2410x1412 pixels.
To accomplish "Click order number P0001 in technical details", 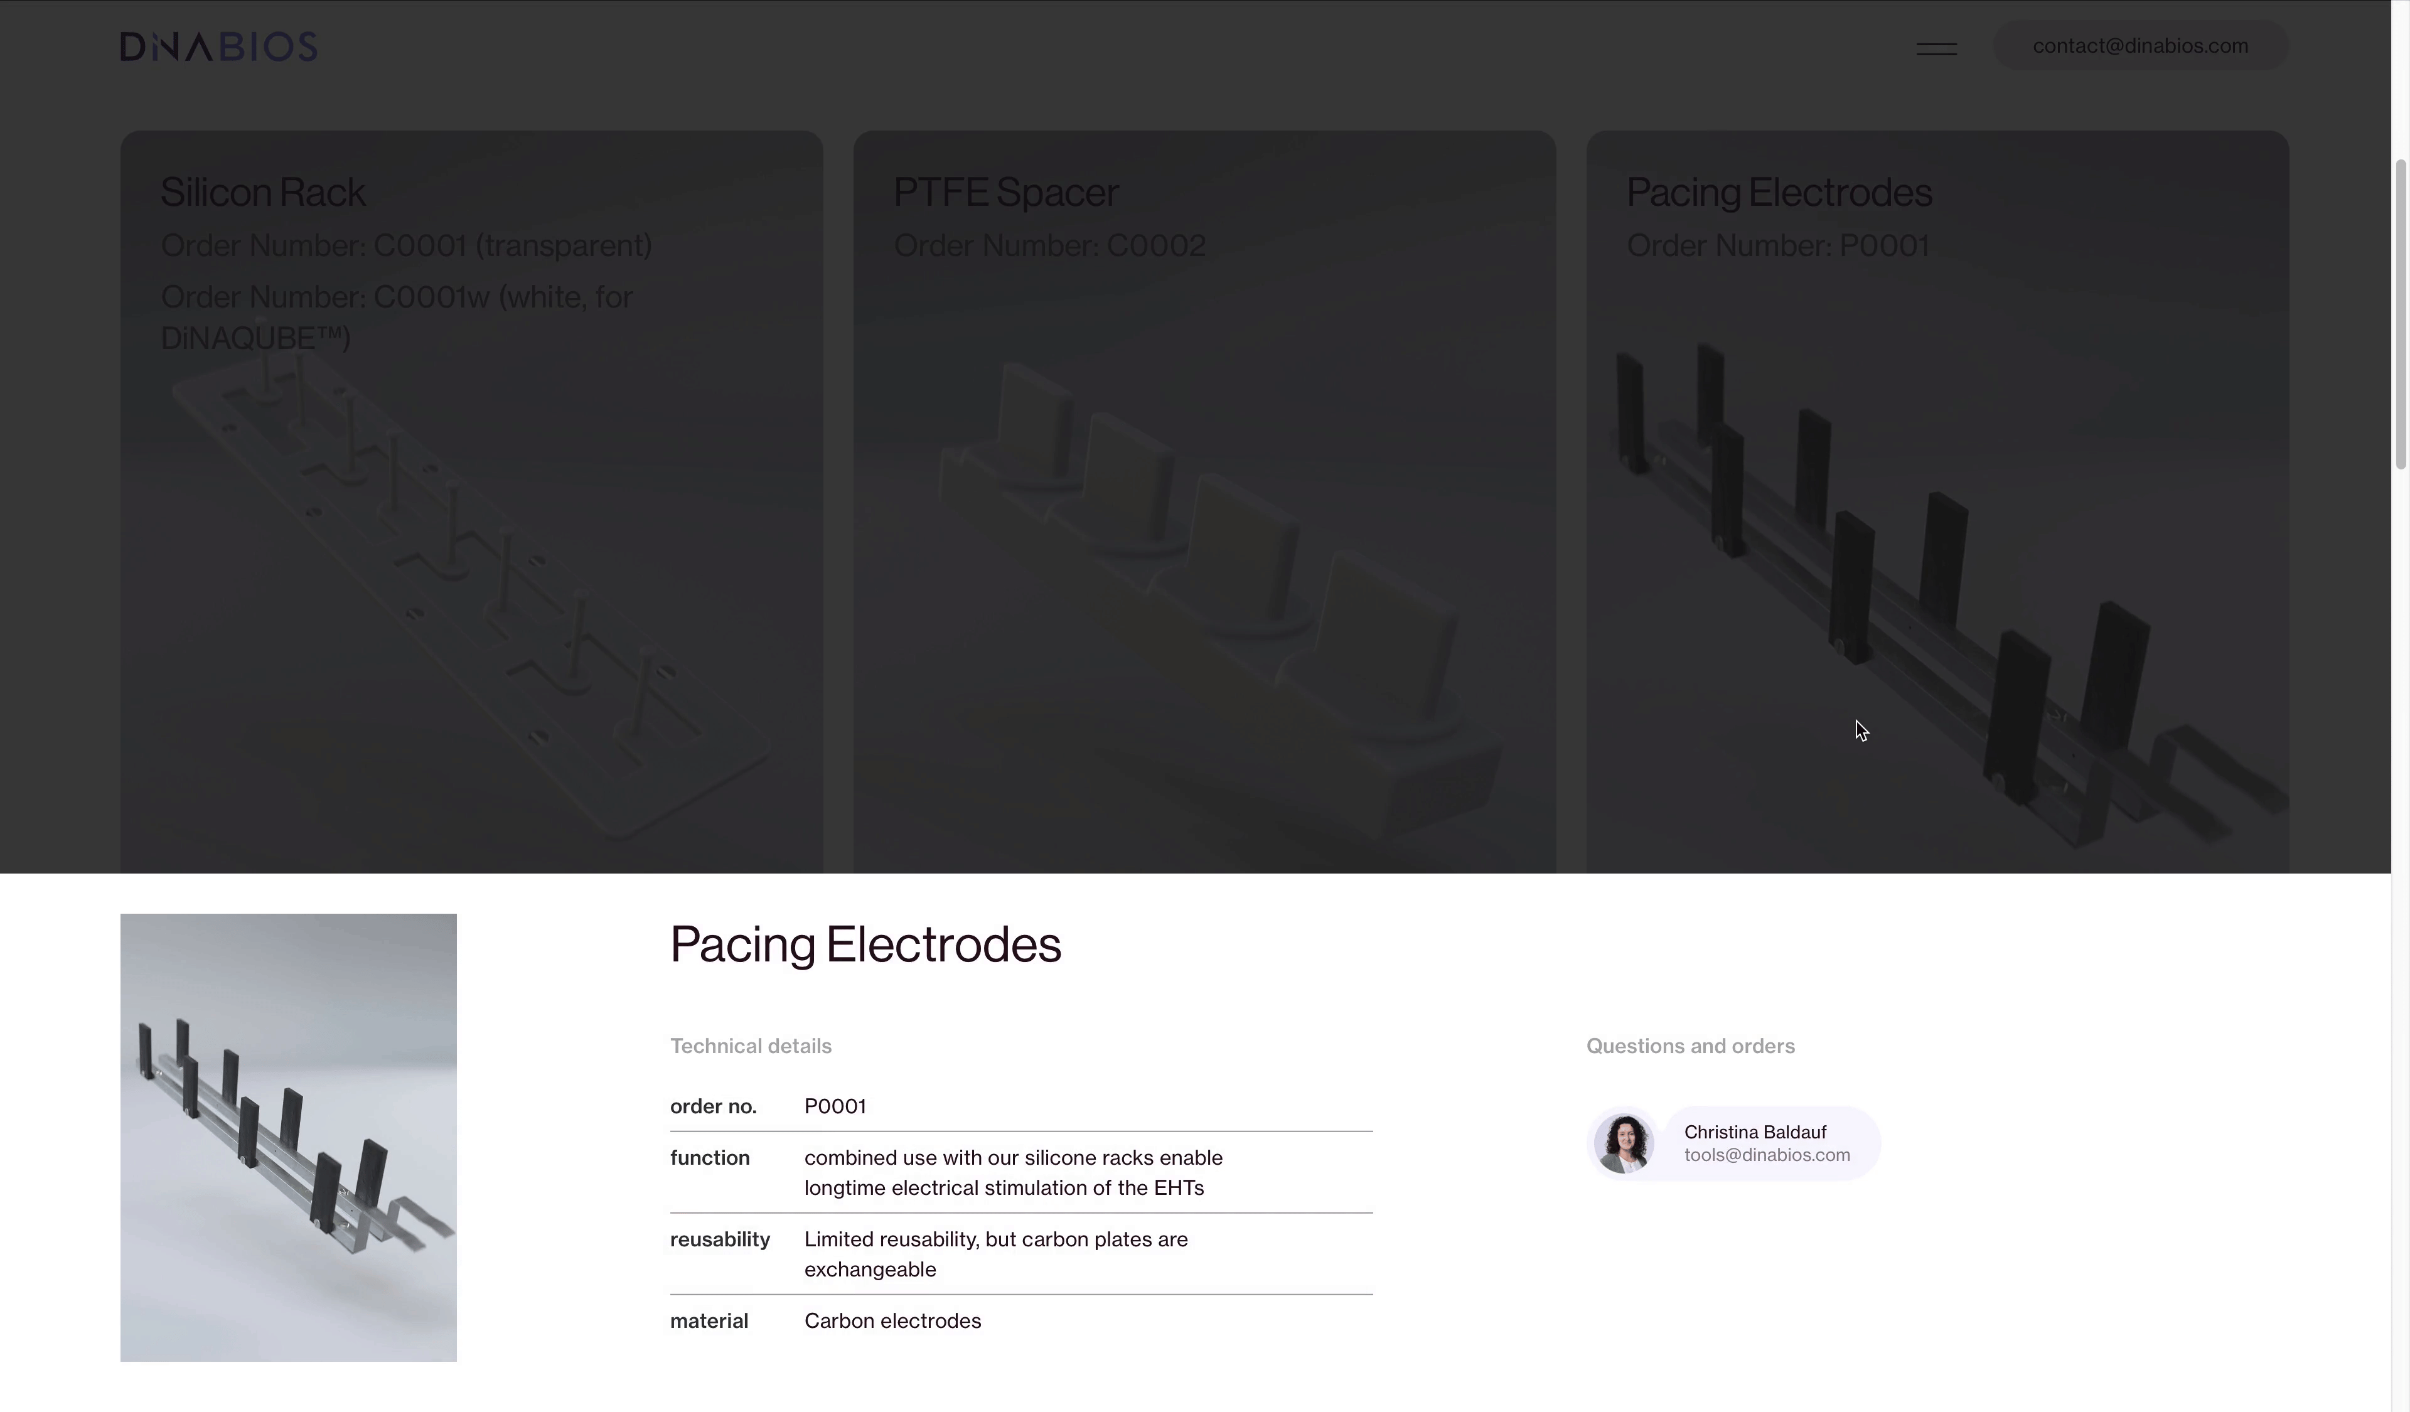I will click(835, 1106).
